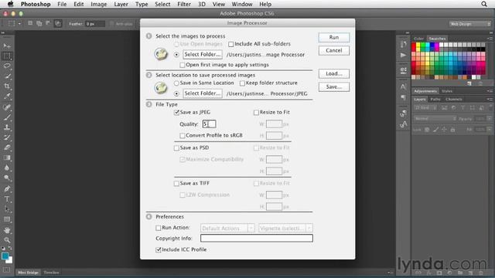Click the Spotlight search magnifier icon
Screen dimensions: 495x278
[x=484, y=4]
